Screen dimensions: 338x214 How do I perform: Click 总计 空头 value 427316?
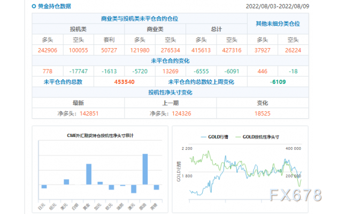(232, 50)
